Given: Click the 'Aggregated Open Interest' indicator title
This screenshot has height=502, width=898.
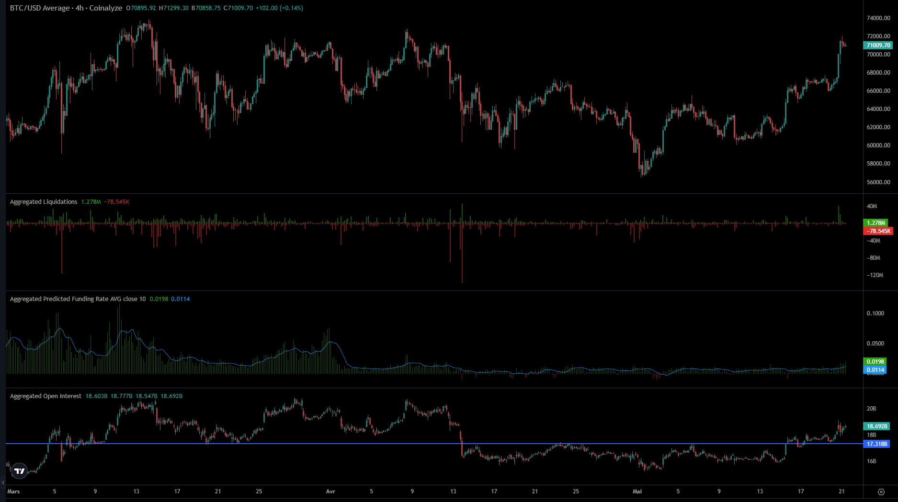Looking at the screenshot, I should 45,396.
